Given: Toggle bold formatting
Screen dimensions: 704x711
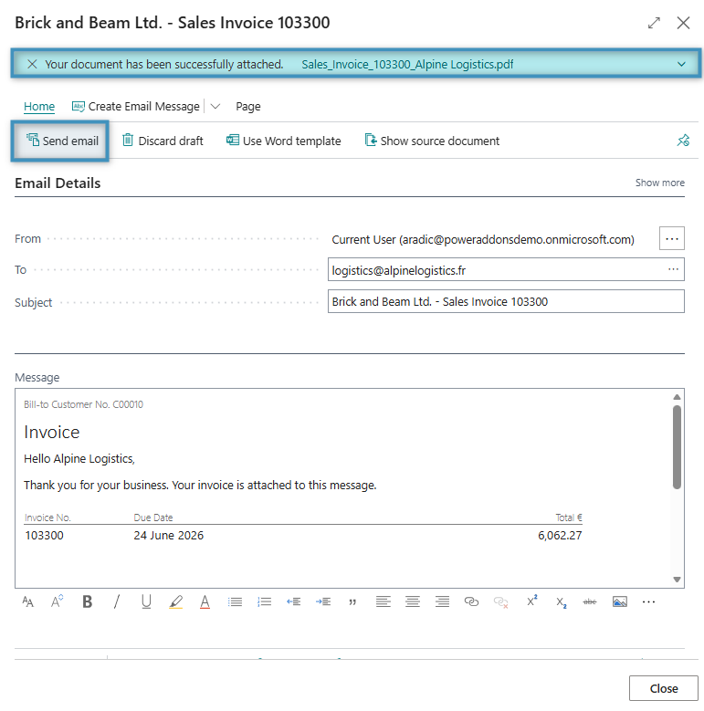Looking at the screenshot, I should (x=87, y=601).
